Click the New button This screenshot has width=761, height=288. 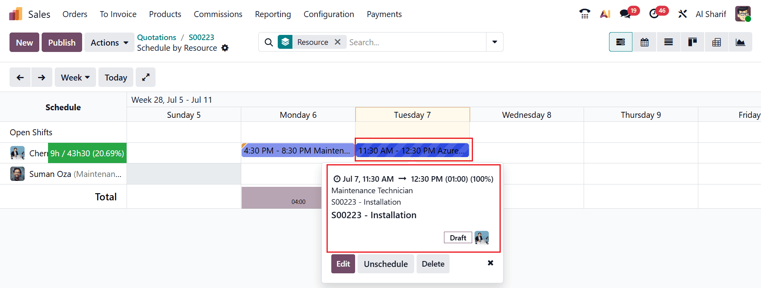(25, 42)
